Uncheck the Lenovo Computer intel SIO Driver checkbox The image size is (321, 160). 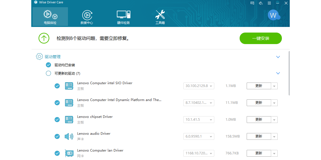coord(57,86)
